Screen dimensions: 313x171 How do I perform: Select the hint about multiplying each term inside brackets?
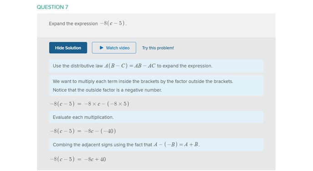tap(143, 81)
